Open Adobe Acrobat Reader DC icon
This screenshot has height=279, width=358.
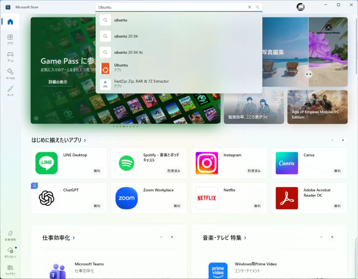point(287,198)
